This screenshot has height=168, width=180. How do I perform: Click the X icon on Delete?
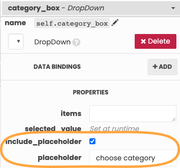(143, 41)
